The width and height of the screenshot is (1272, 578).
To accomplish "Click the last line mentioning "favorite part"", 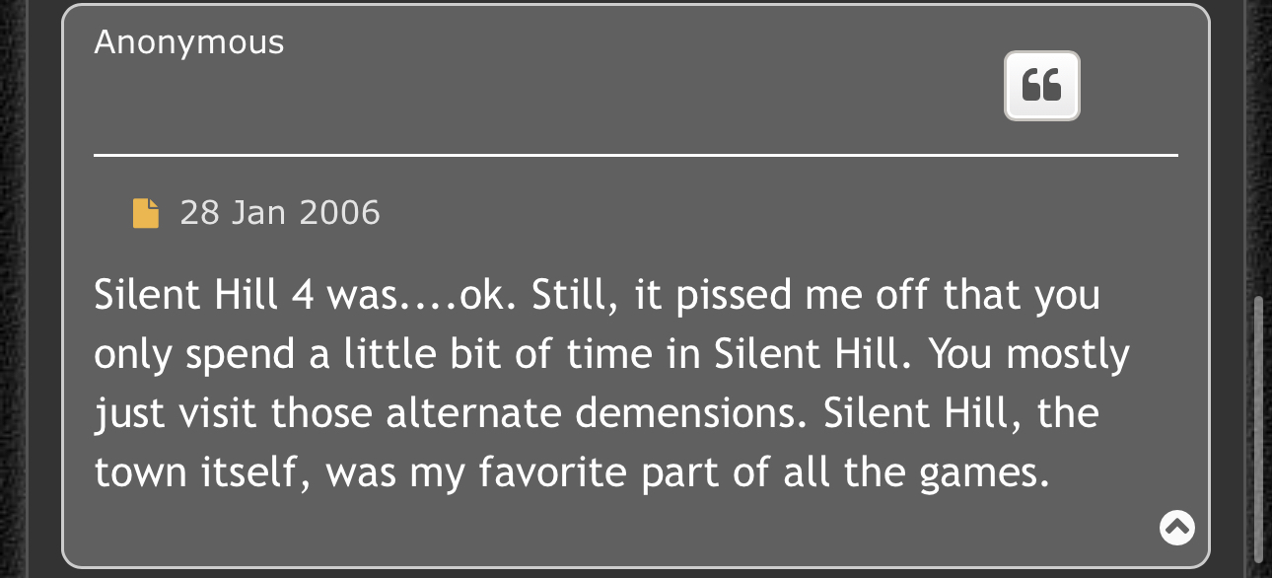I will click(x=569, y=472).
